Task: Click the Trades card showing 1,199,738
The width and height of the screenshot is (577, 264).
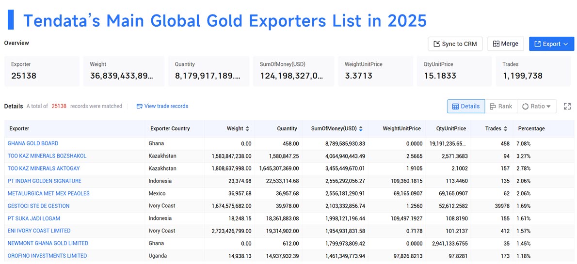Action: [x=533, y=71]
